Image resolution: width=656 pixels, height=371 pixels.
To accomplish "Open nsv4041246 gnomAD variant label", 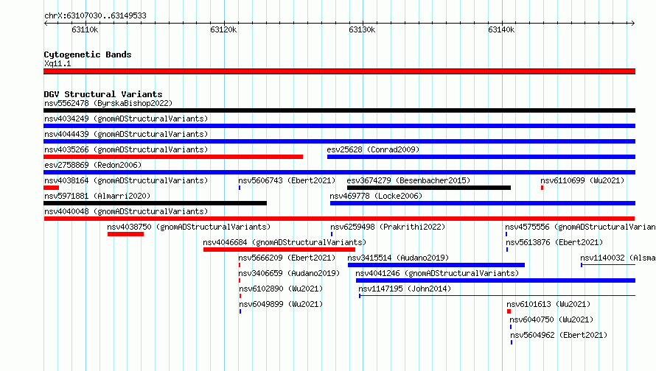I will [437, 273].
